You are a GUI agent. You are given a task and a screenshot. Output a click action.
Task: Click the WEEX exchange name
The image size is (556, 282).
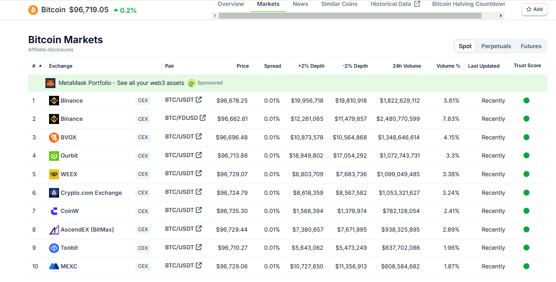69,174
